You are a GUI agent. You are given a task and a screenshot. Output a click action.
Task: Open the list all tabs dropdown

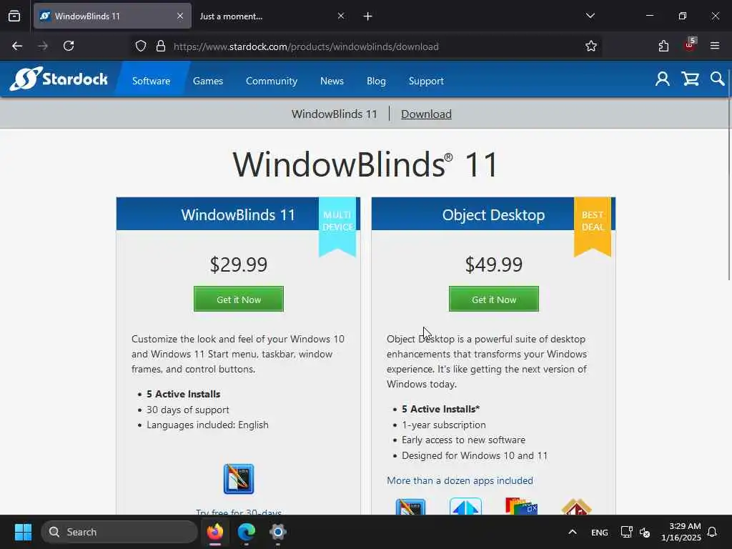click(590, 16)
